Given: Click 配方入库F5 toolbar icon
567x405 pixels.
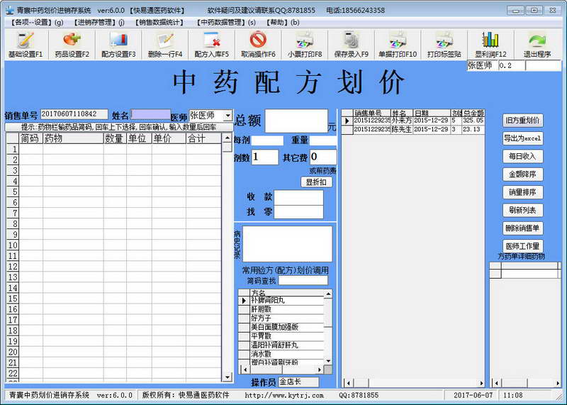Looking at the screenshot, I should click(x=212, y=45).
